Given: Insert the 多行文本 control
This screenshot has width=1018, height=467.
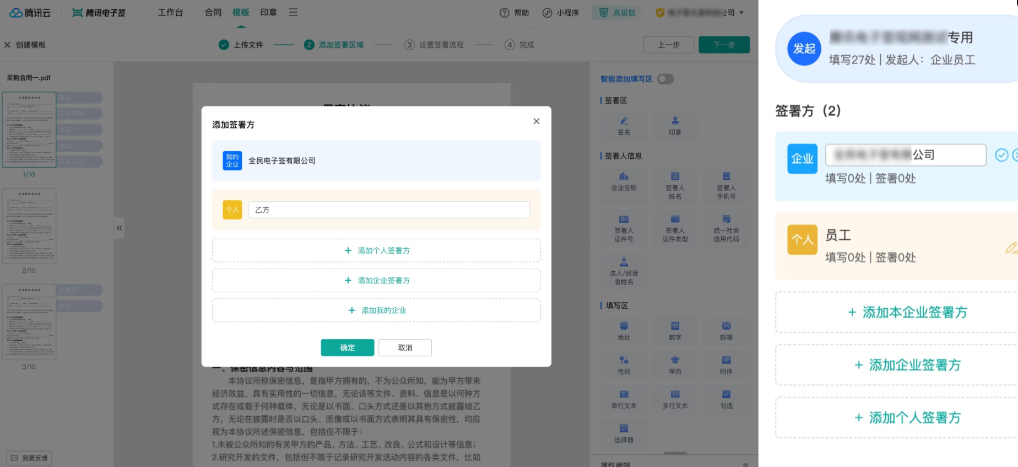Looking at the screenshot, I should tap(675, 399).
